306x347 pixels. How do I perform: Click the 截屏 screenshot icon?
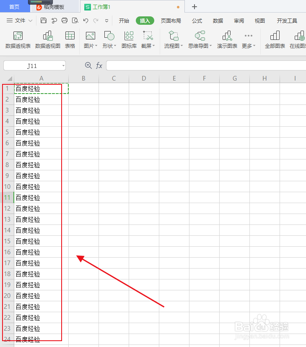[x=148, y=36]
